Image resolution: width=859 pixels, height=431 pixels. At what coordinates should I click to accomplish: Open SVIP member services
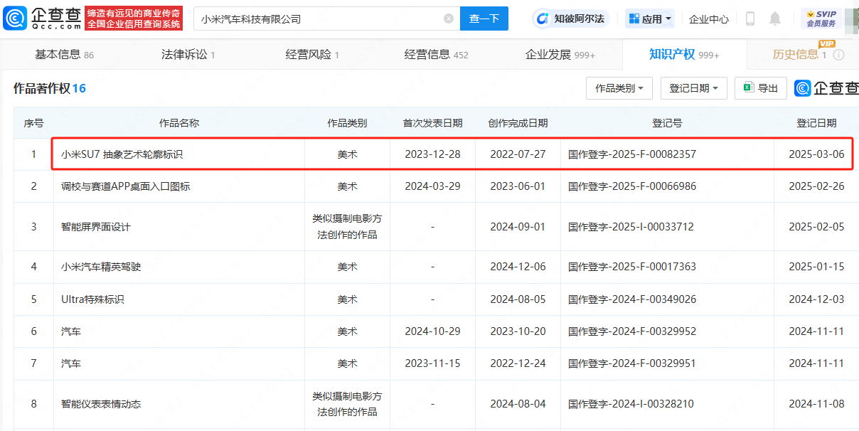click(x=821, y=18)
